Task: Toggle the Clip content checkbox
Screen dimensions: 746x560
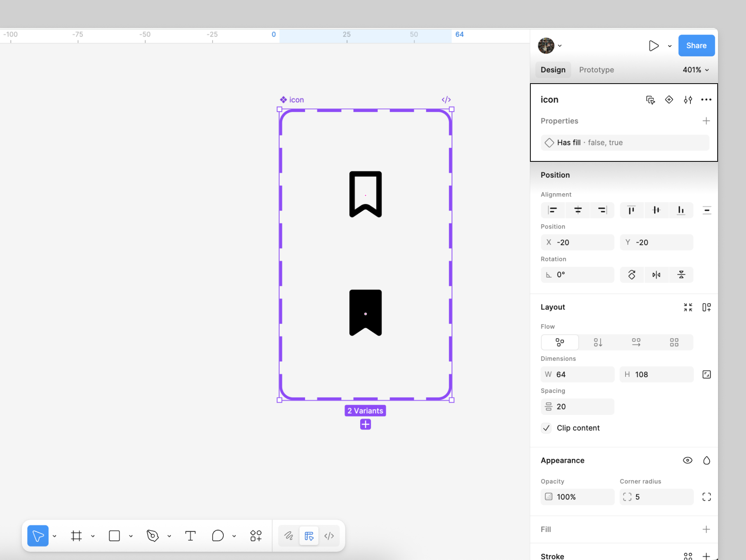Action: (x=546, y=428)
